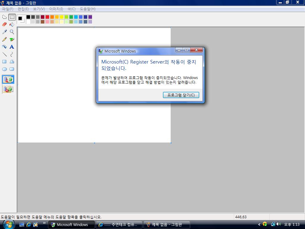The width and height of the screenshot is (305, 229).
Task: Click the clock showing 오후 1:13
Action: 292,225
